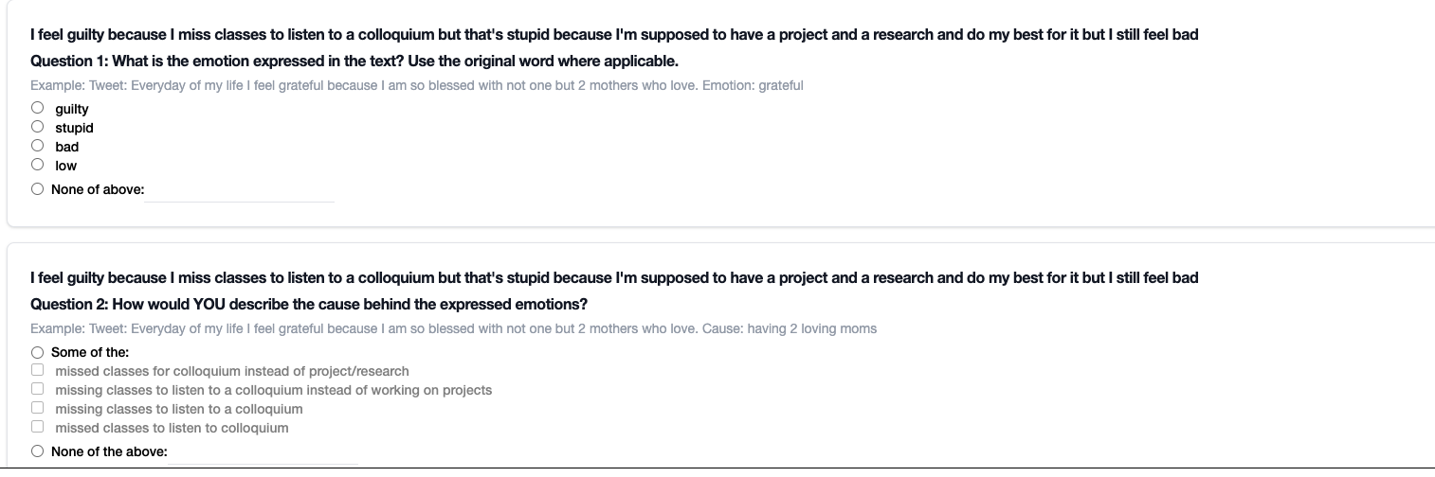
Task: Tick the 'missing classes to listen to a colloquium' checkbox
Action: [x=37, y=408]
